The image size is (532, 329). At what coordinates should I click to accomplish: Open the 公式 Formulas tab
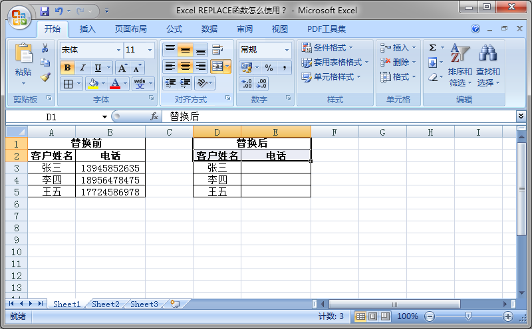click(x=174, y=29)
